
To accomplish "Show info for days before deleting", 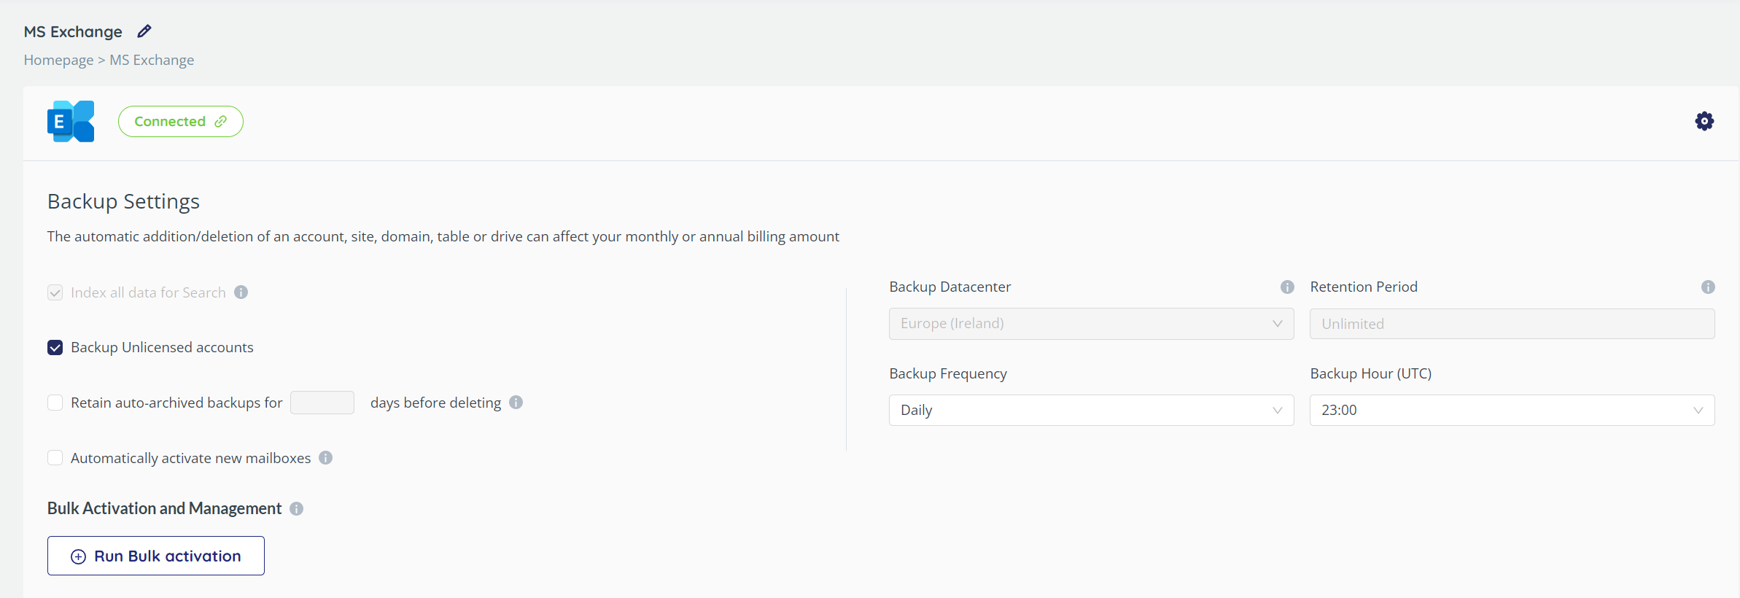I will [516, 403].
